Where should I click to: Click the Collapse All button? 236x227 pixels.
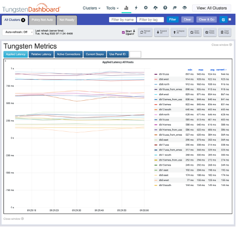pos(178,32)
